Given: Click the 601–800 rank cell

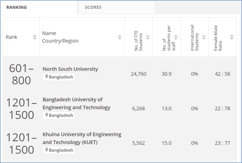Looking at the screenshot, I should pos(21,74).
